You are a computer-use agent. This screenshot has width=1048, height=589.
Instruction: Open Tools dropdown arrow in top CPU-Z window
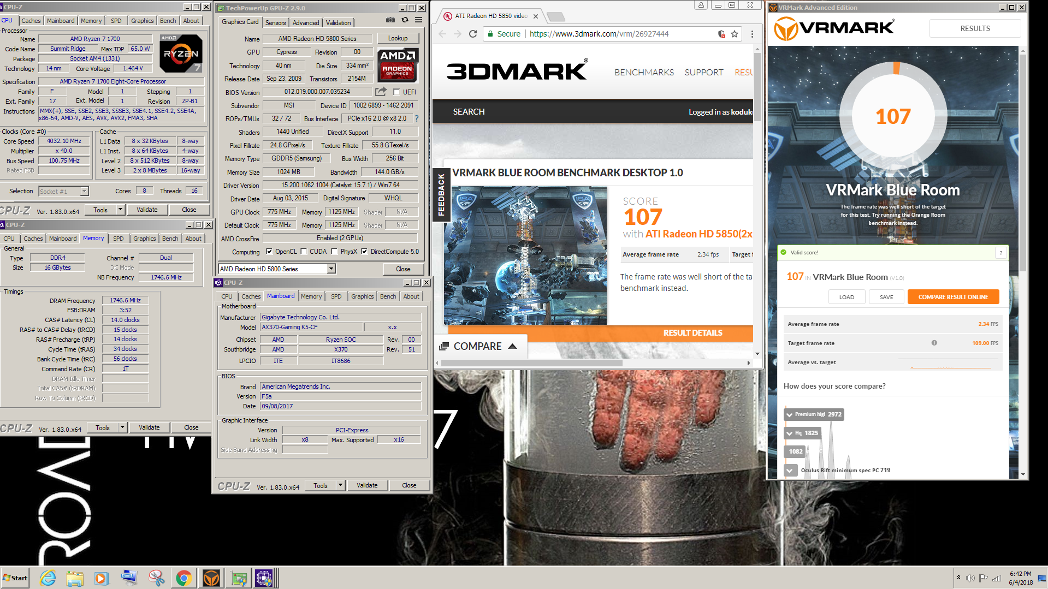point(121,210)
